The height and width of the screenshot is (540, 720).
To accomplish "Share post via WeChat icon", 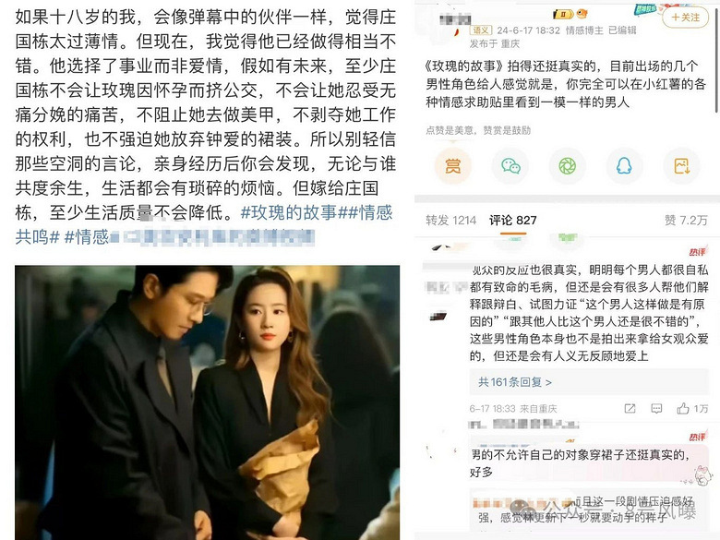I will pos(510,165).
